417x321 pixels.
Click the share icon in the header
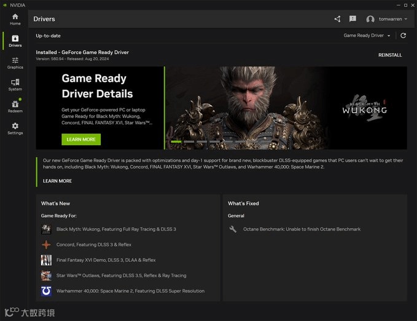(337, 19)
